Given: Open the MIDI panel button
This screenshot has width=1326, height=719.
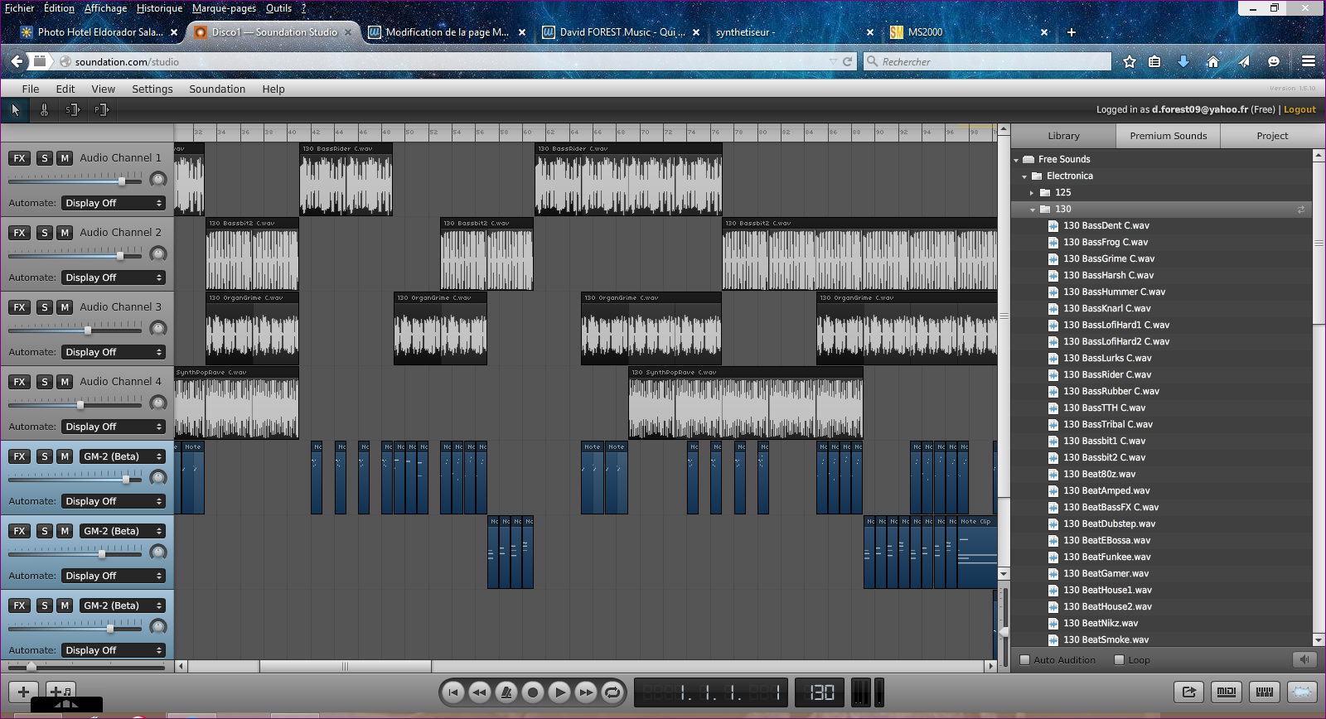Looking at the screenshot, I should 1227,692.
